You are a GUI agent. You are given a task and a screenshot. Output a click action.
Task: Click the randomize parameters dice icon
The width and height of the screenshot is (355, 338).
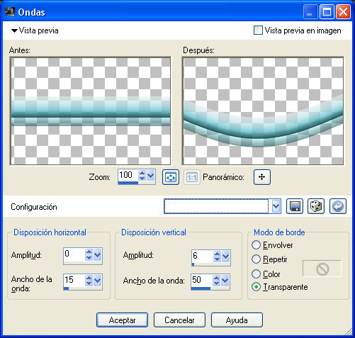[x=316, y=206]
